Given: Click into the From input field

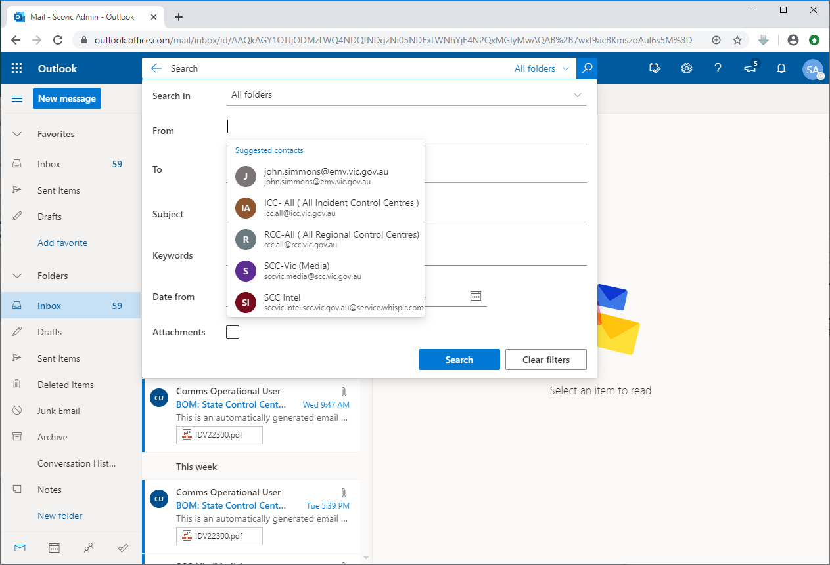Looking at the screenshot, I should point(406,127).
